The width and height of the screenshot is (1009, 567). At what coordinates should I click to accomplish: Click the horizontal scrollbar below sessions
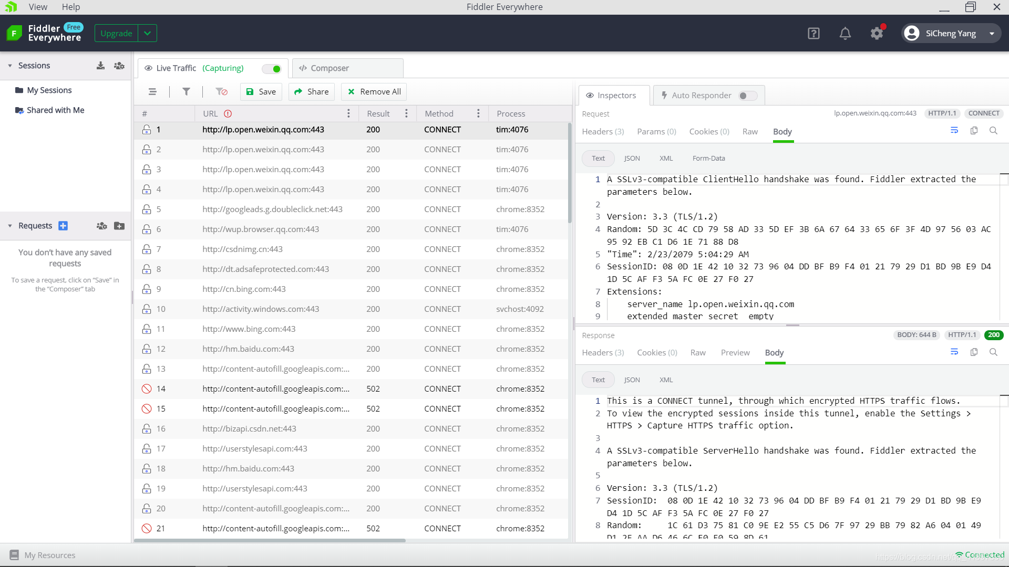click(271, 540)
